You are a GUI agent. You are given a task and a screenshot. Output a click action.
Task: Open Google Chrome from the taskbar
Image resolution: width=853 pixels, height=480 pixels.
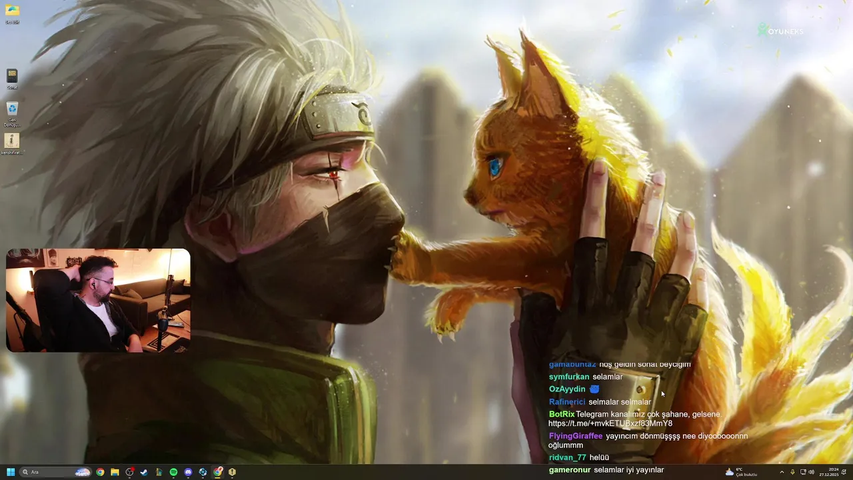(100, 472)
